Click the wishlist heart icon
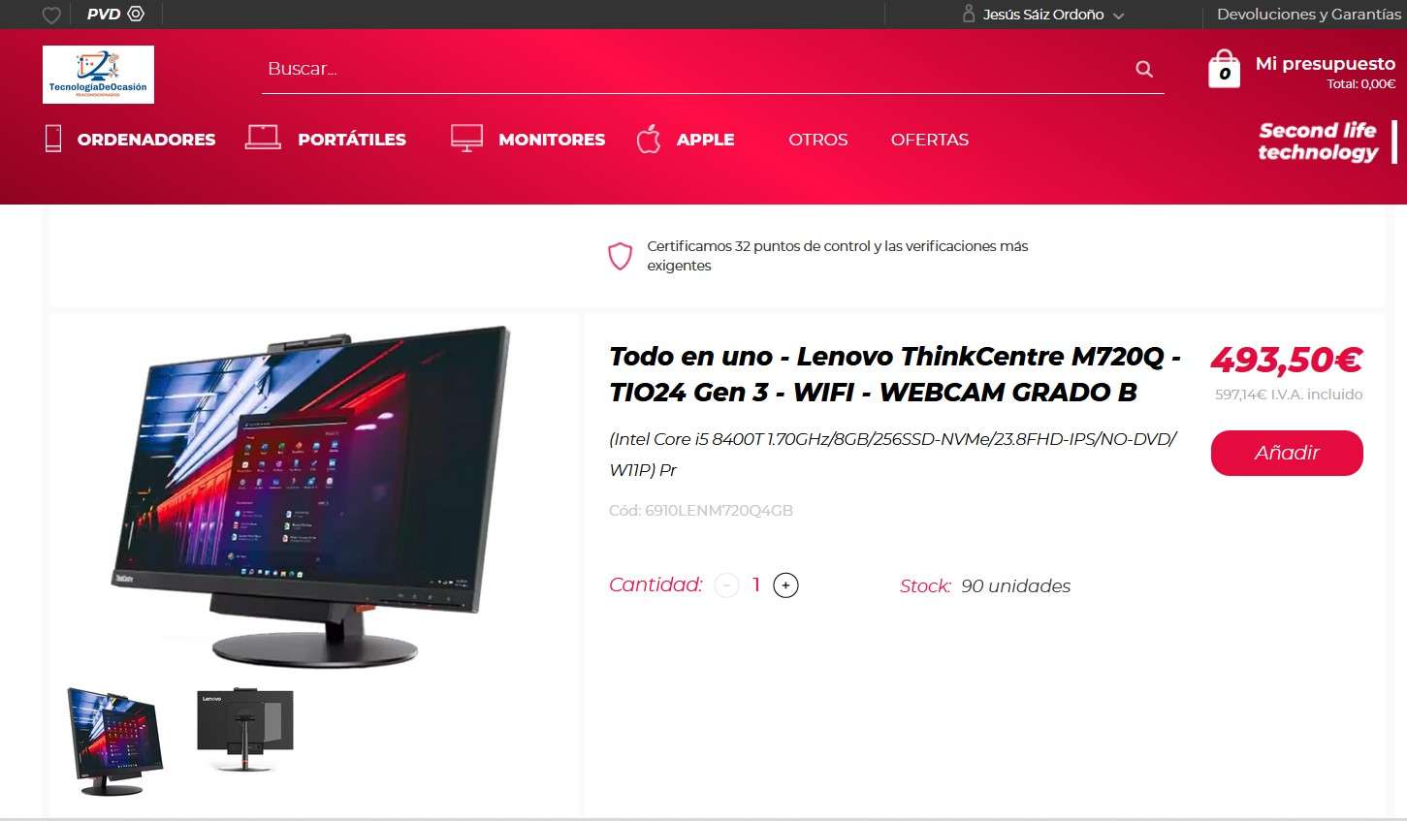This screenshot has height=821, width=1407. [x=51, y=15]
